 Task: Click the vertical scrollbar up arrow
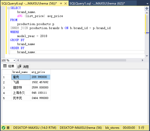tap(147, 13)
